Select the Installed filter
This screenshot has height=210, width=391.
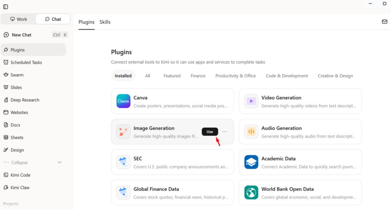click(x=123, y=76)
